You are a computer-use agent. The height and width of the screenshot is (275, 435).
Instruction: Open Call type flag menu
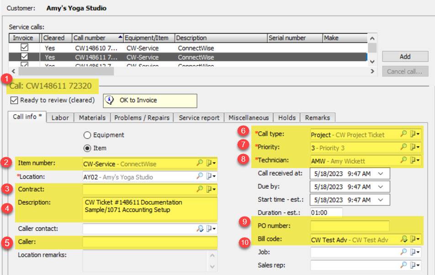pos(415,134)
